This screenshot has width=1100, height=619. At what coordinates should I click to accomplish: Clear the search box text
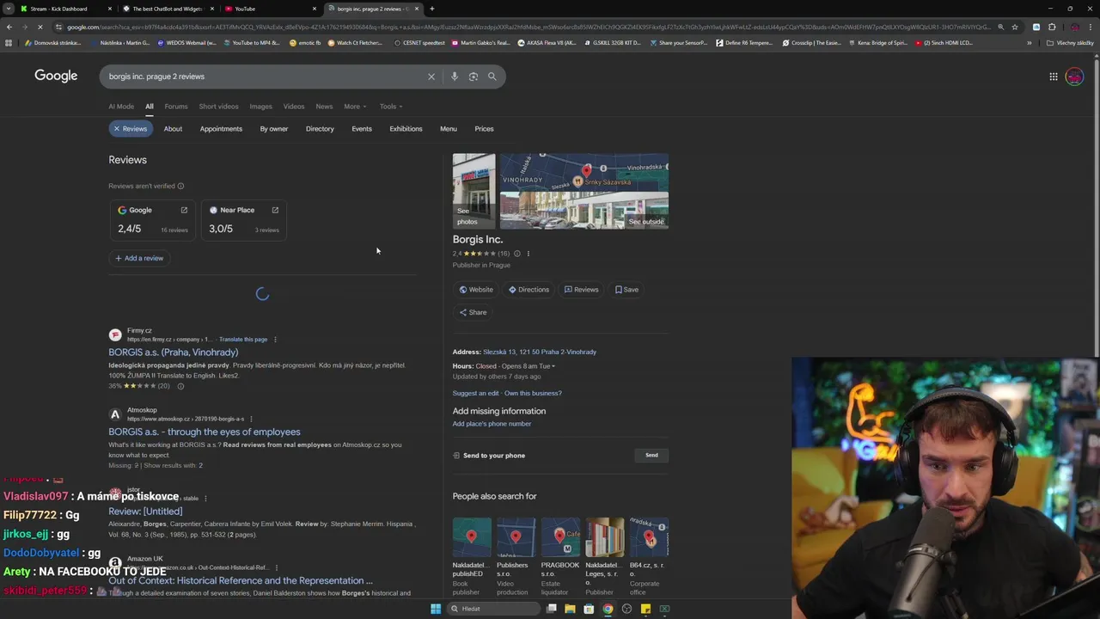431,77
